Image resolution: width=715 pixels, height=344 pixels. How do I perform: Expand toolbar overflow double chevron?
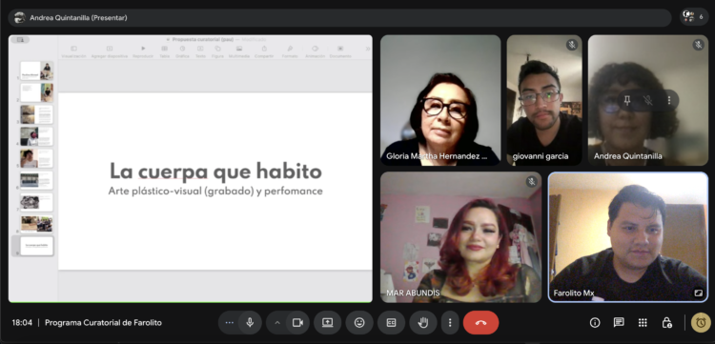tap(368, 49)
